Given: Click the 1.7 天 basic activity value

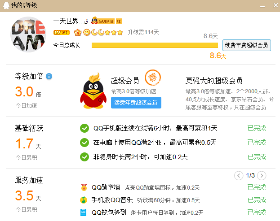Looking at the screenshot, I should pos(28,144).
